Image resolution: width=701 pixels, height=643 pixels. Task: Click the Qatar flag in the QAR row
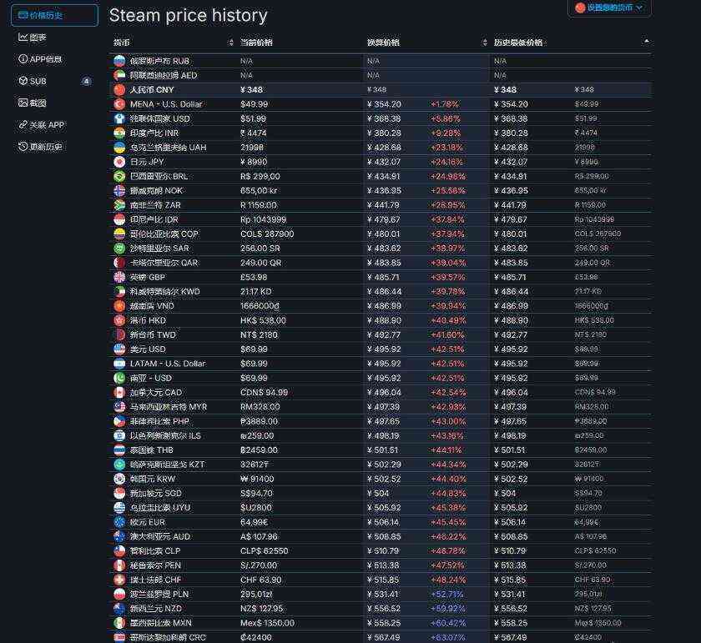(x=119, y=263)
